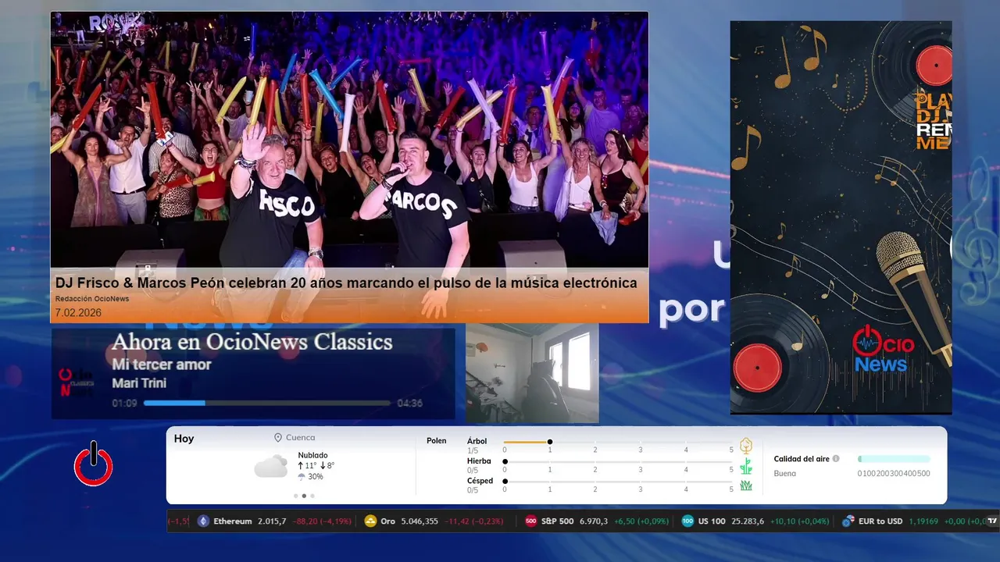The height and width of the screenshot is (562, 1000).
Task: Click the info icon beside Calidad del aire
Action: click(836, 459)
